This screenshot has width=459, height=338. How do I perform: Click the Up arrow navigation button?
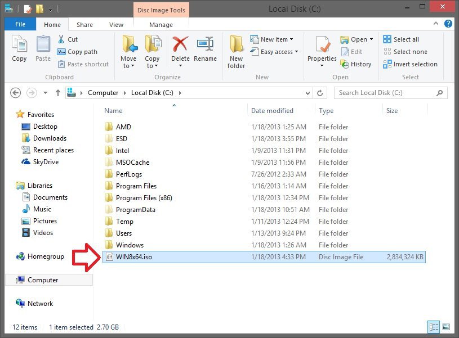tap(57, 93)
